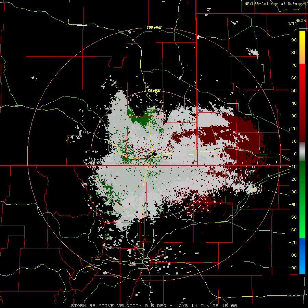
Task: Click the -80 value on velocity scale
Action: tap(293, 255)
